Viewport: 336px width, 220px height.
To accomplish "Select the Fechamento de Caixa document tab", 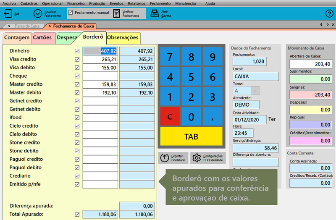I will click(x=71, y=26).
